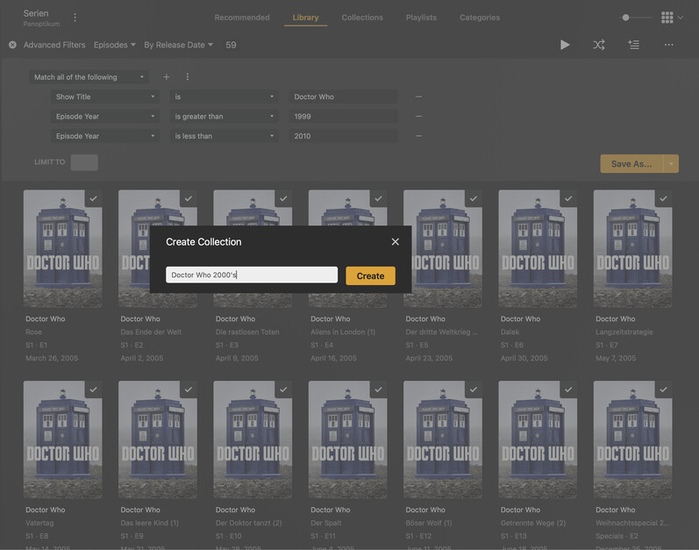Screen dimensions: 699x550
Task: Open the 'is' operator dropdown
Action: pos(225,96)
